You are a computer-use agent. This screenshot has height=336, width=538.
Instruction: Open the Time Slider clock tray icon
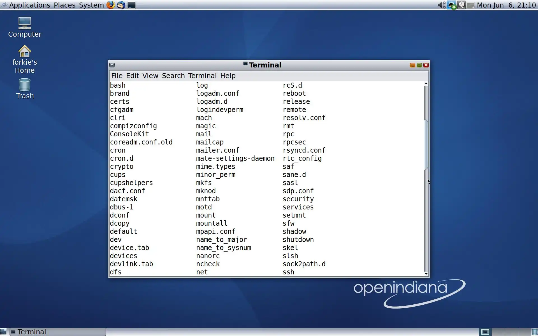[462, 5]
